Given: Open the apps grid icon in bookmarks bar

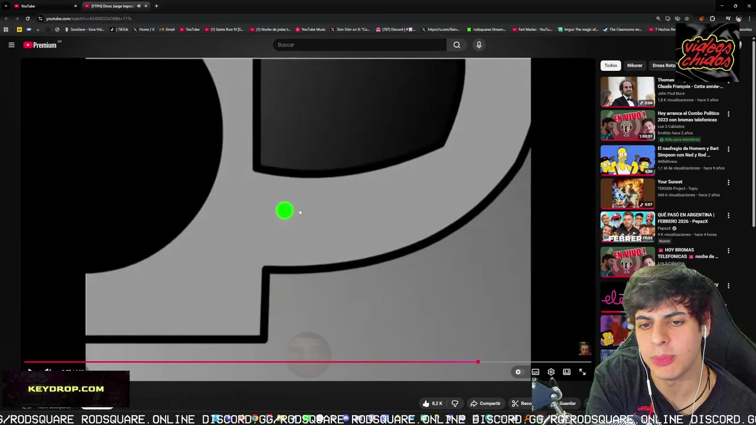Looking at the screenshot, I should point(6,30).
